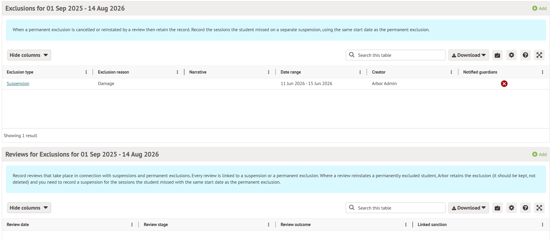Open Date range column options menu
The height and width of the screenshot is (239, 552).
[x=360, y=72]
